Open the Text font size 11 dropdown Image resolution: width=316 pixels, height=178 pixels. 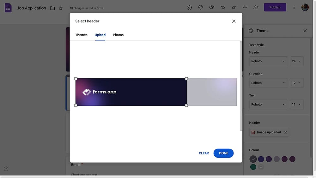[297, 105]
